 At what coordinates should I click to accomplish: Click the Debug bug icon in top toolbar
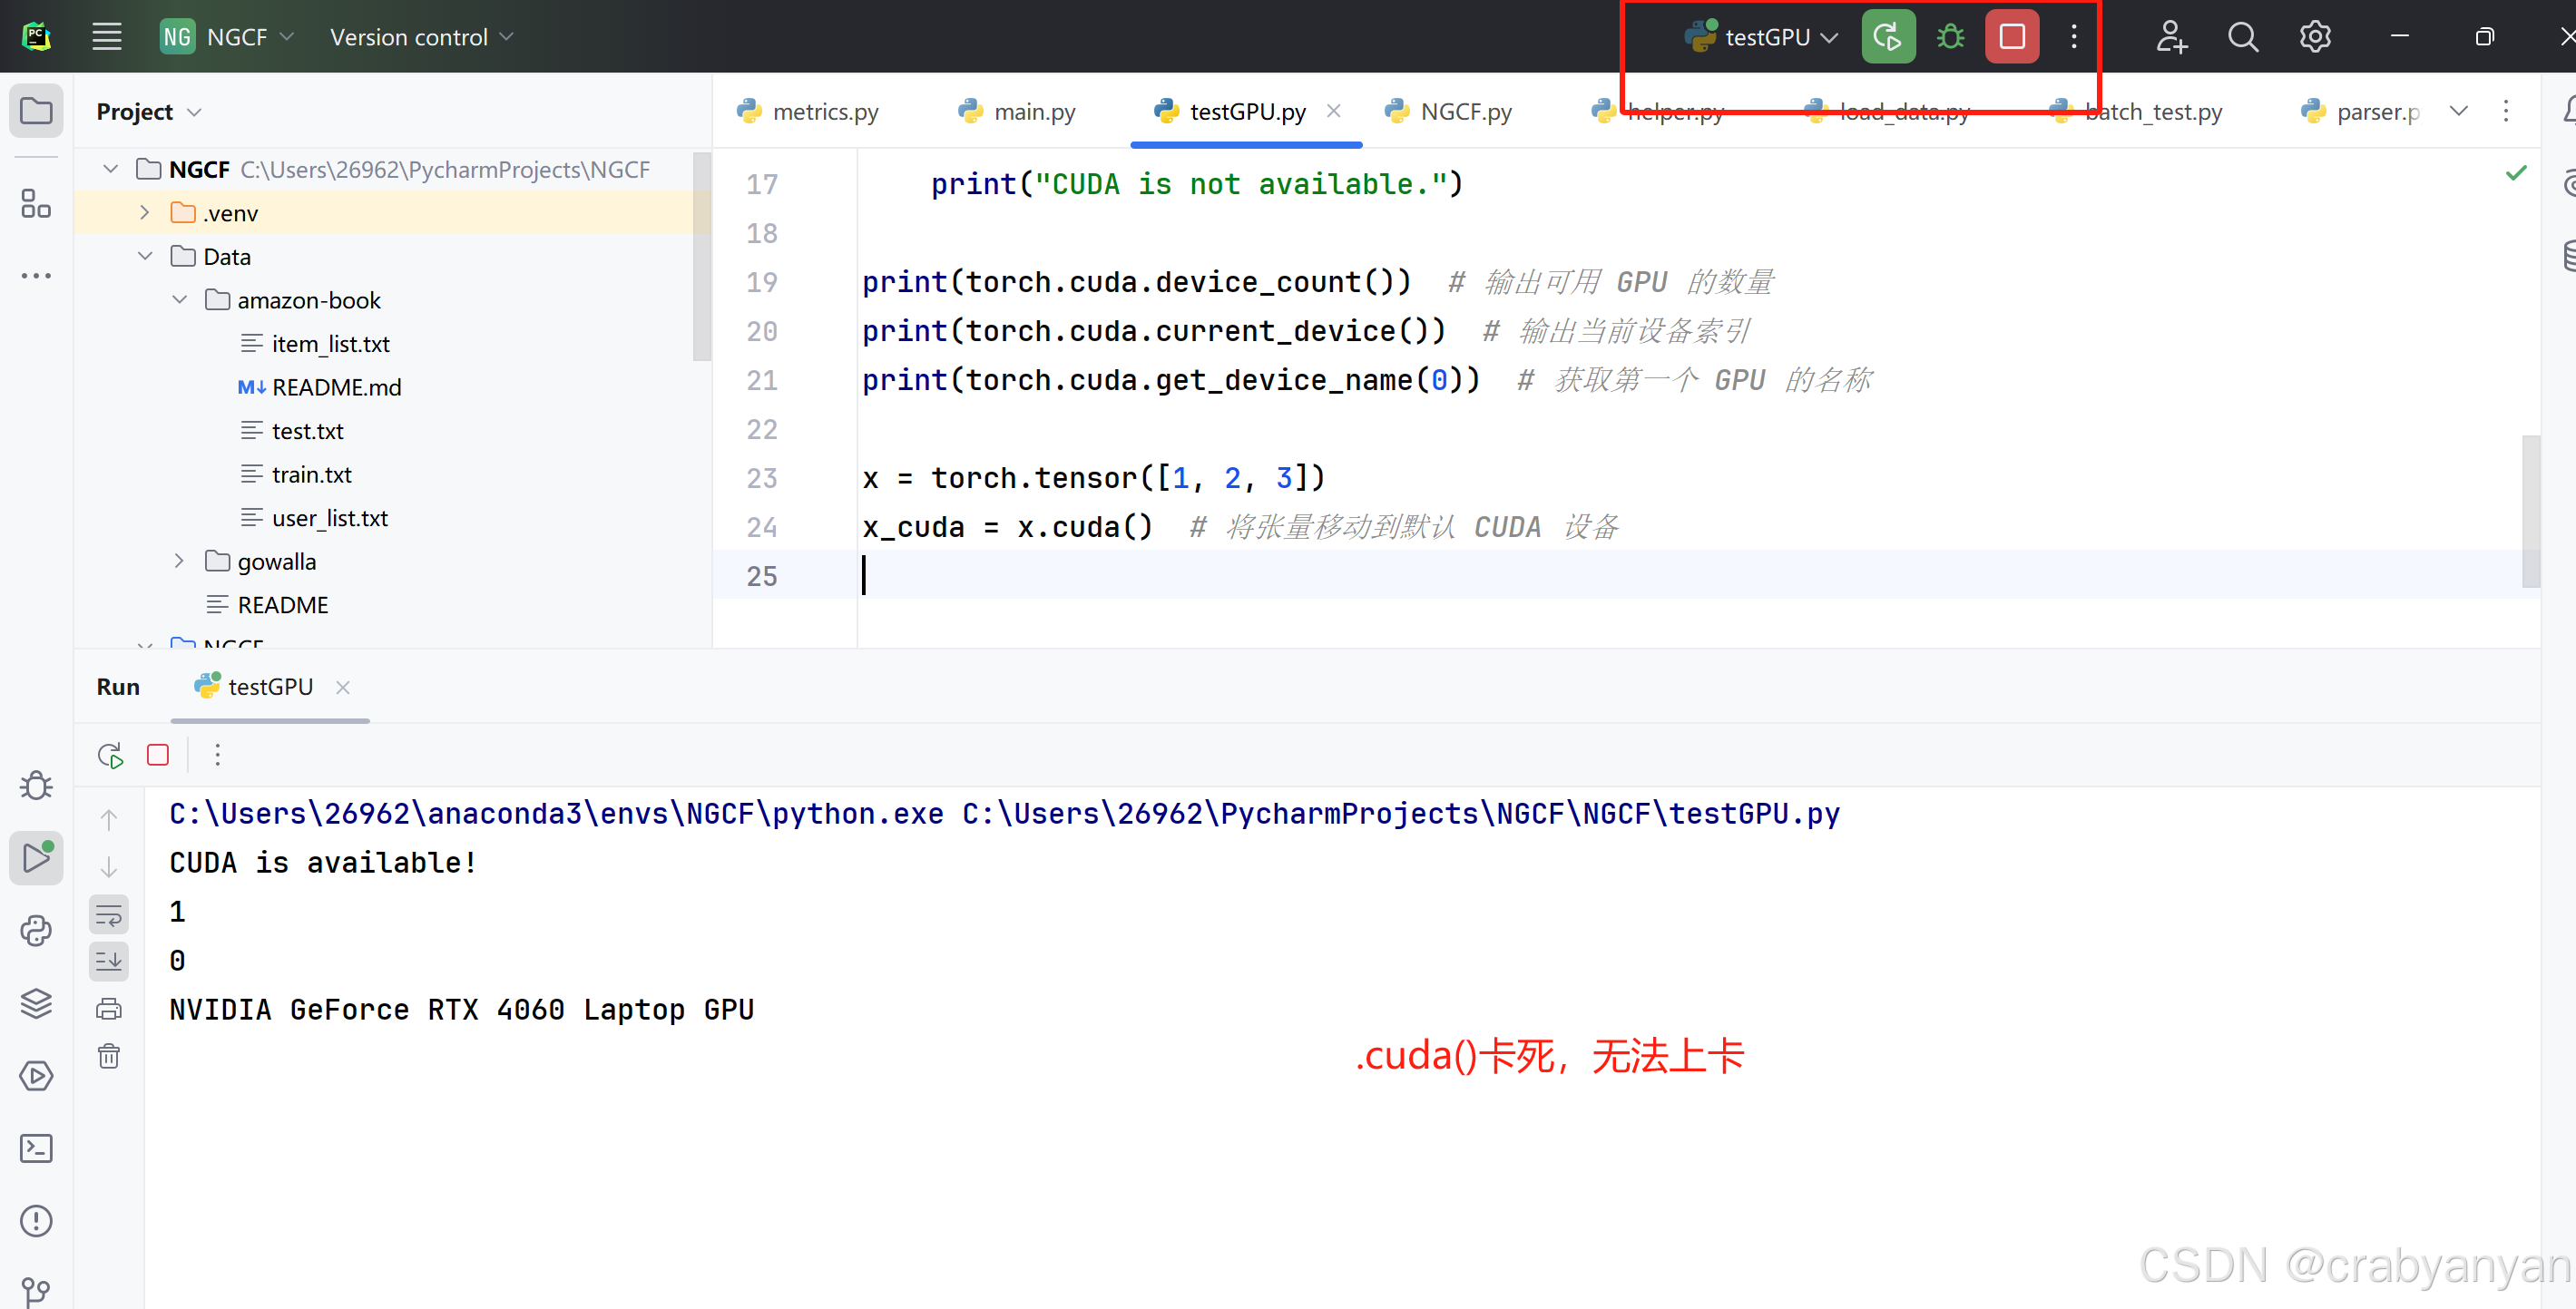coord(1949,37)
